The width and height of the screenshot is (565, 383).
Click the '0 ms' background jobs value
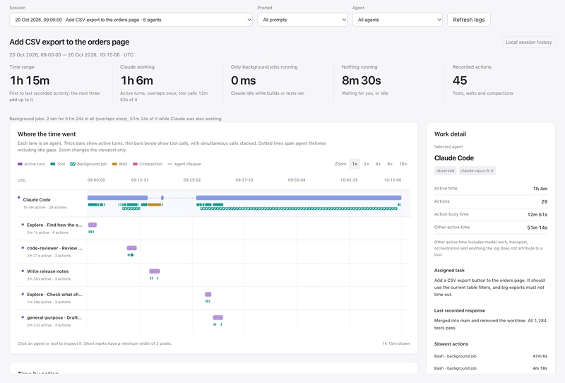coord(243,81)
